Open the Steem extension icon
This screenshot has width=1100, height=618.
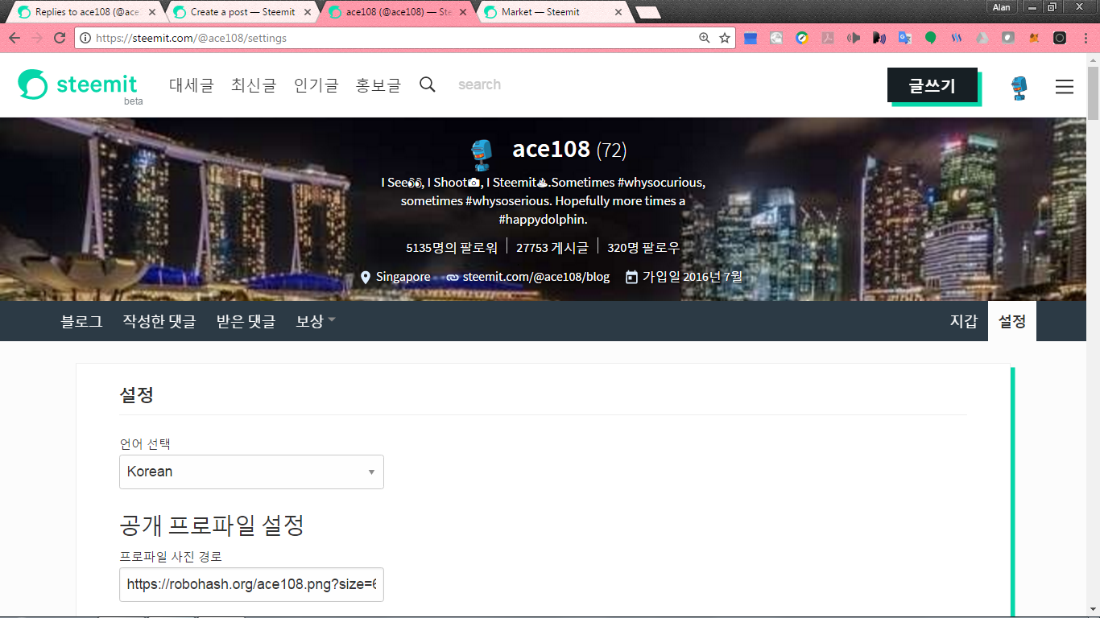click(x=957, y=38)
